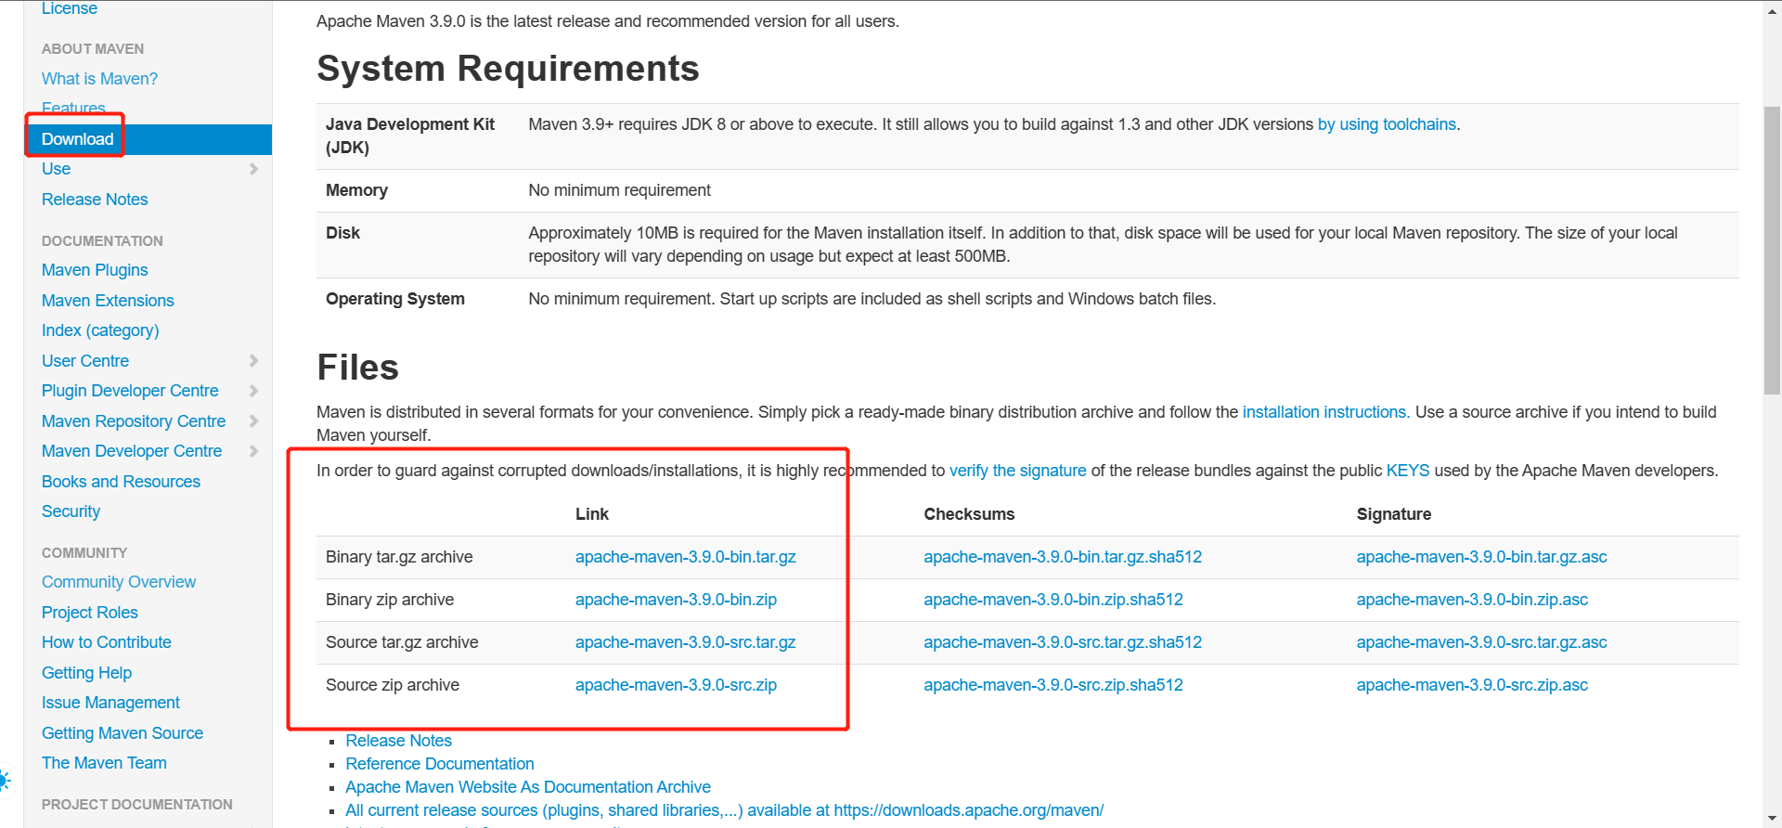Download apache-maven-3.9.0-bin.tar.gz
This screenshot has height=828, width=1782.
(x=686, y=557)
